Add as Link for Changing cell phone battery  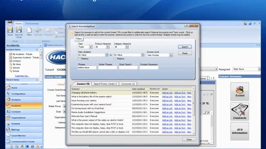pyautogui.click(x=167, y=93)
